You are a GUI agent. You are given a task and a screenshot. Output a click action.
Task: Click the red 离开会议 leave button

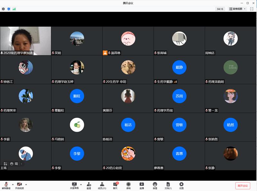pos(243,186)
